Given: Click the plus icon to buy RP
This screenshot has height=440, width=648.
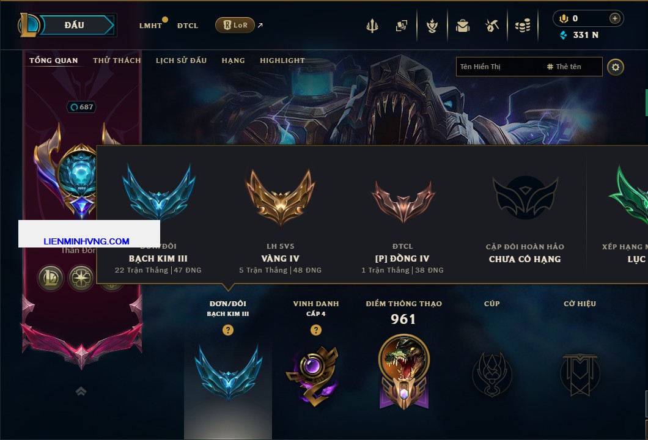Looking at the screenshot, I should [x=614, y=18].
